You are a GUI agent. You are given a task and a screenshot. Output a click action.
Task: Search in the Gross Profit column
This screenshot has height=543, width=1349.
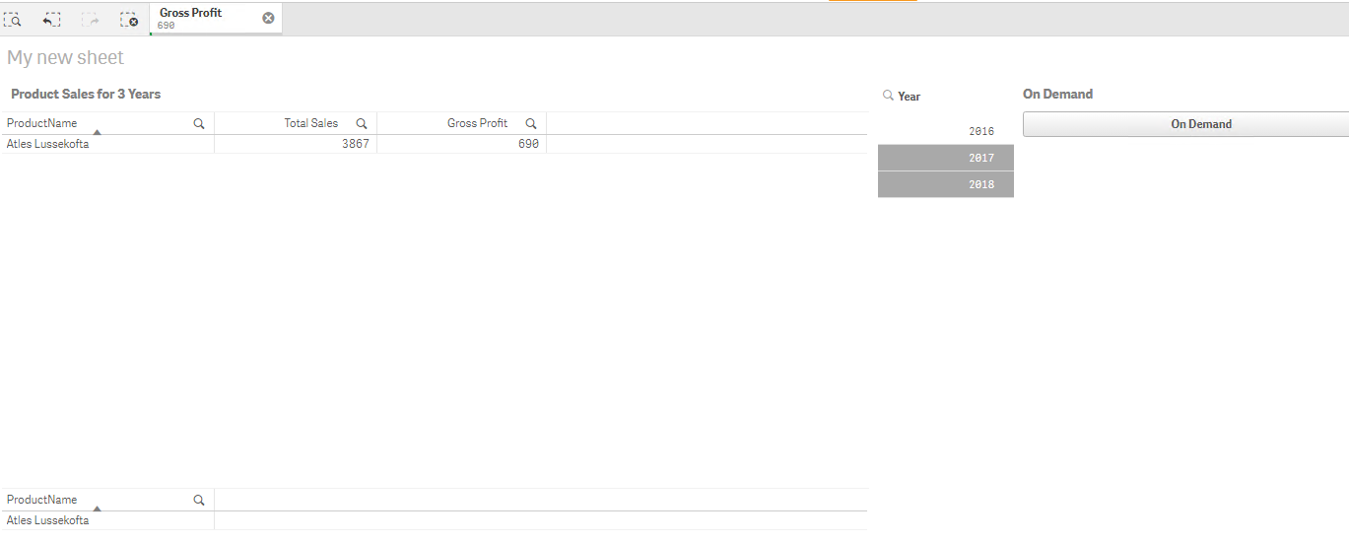click(x=531, y=123)
